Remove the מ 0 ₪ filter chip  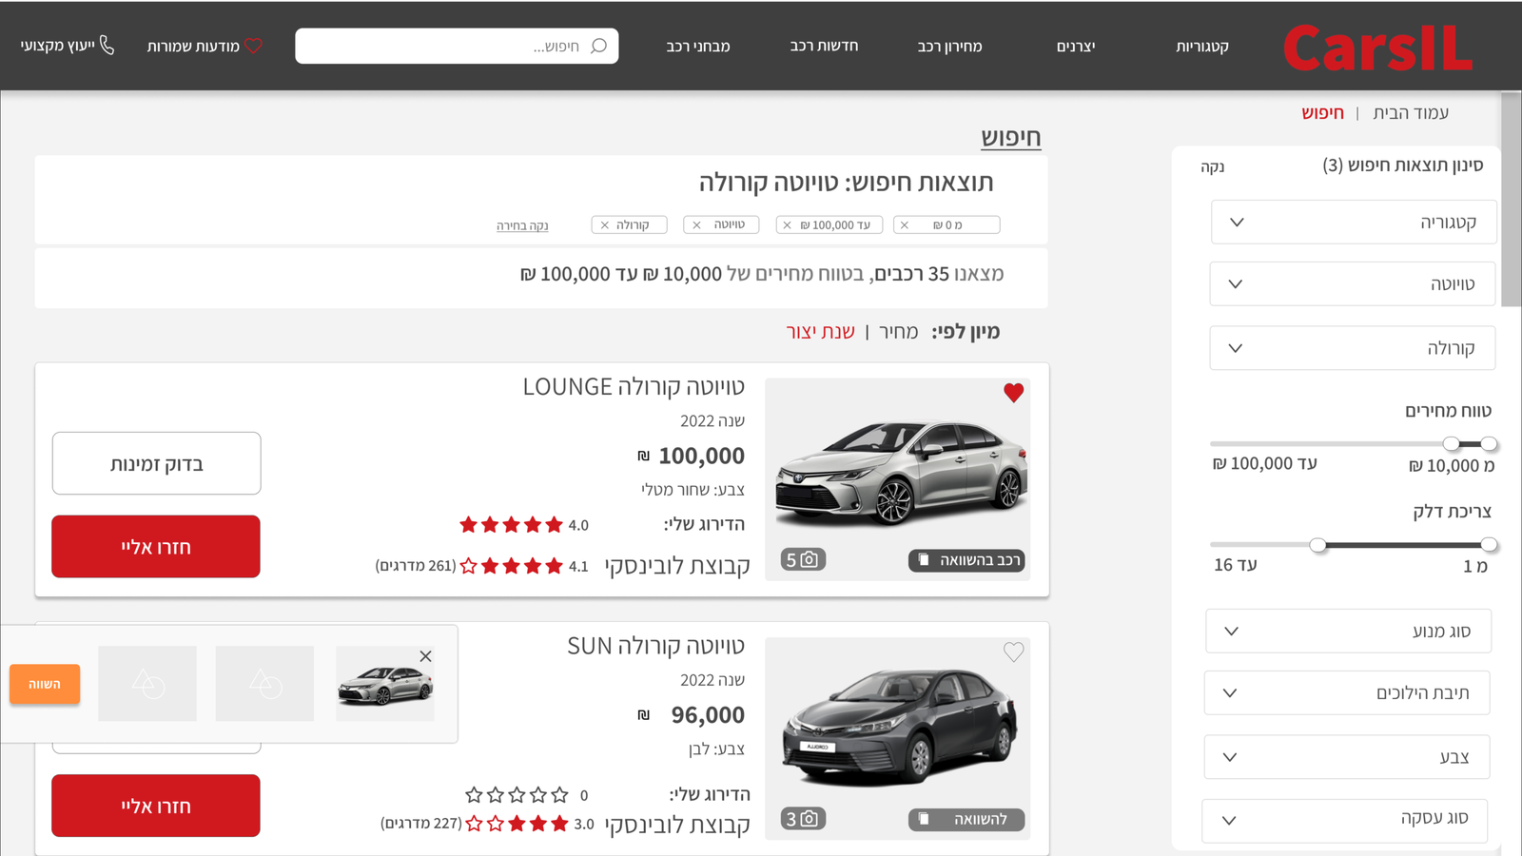[x=905, y=225]
